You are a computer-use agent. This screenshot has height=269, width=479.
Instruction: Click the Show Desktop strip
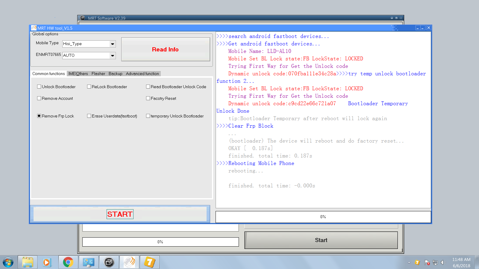[x=477, y=262]
